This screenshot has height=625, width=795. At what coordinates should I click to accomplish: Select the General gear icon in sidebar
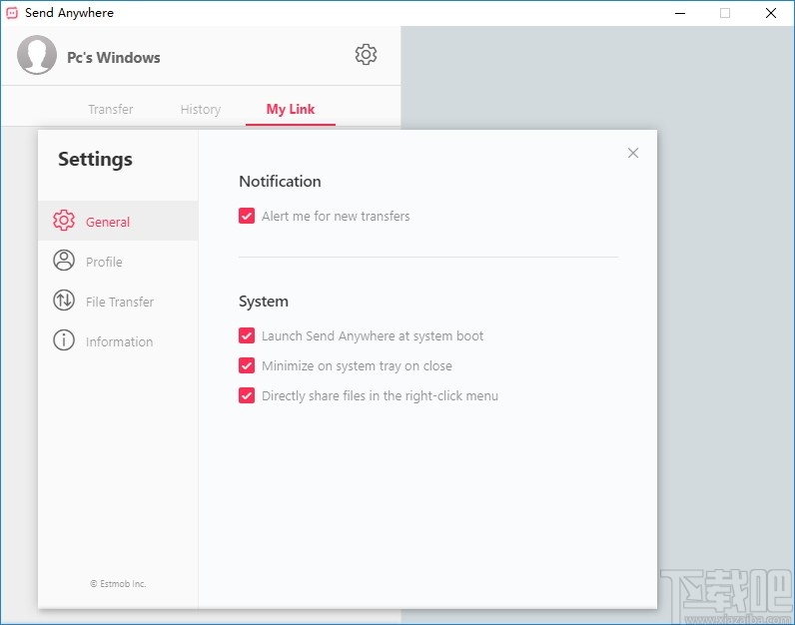(x=64, y=220)
